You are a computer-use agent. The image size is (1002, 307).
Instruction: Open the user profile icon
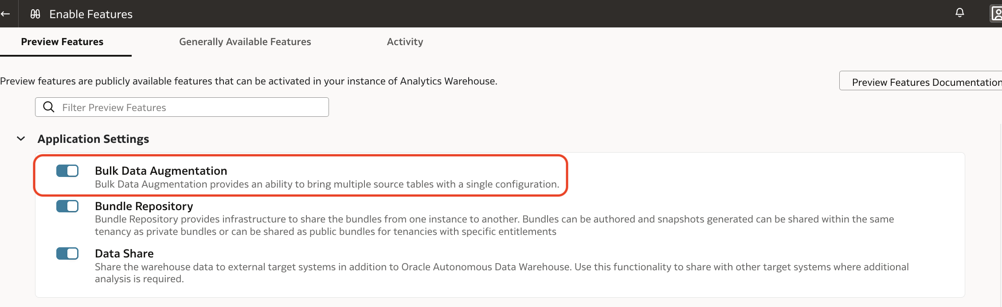tap(996, 13)
